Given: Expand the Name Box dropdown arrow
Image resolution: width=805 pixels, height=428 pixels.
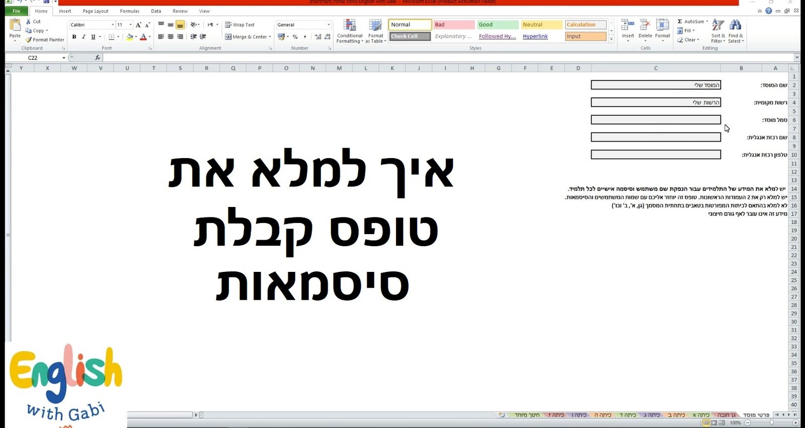Looking at the screenshot, I should 64,58.
